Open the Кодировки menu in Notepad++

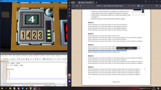[x=18, y=56]
